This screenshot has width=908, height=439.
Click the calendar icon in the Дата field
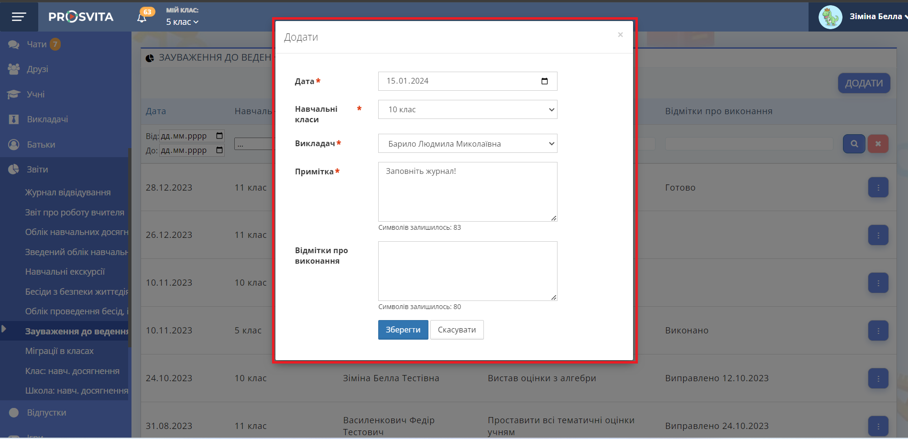pyautogui.click(x=544, y=81)
